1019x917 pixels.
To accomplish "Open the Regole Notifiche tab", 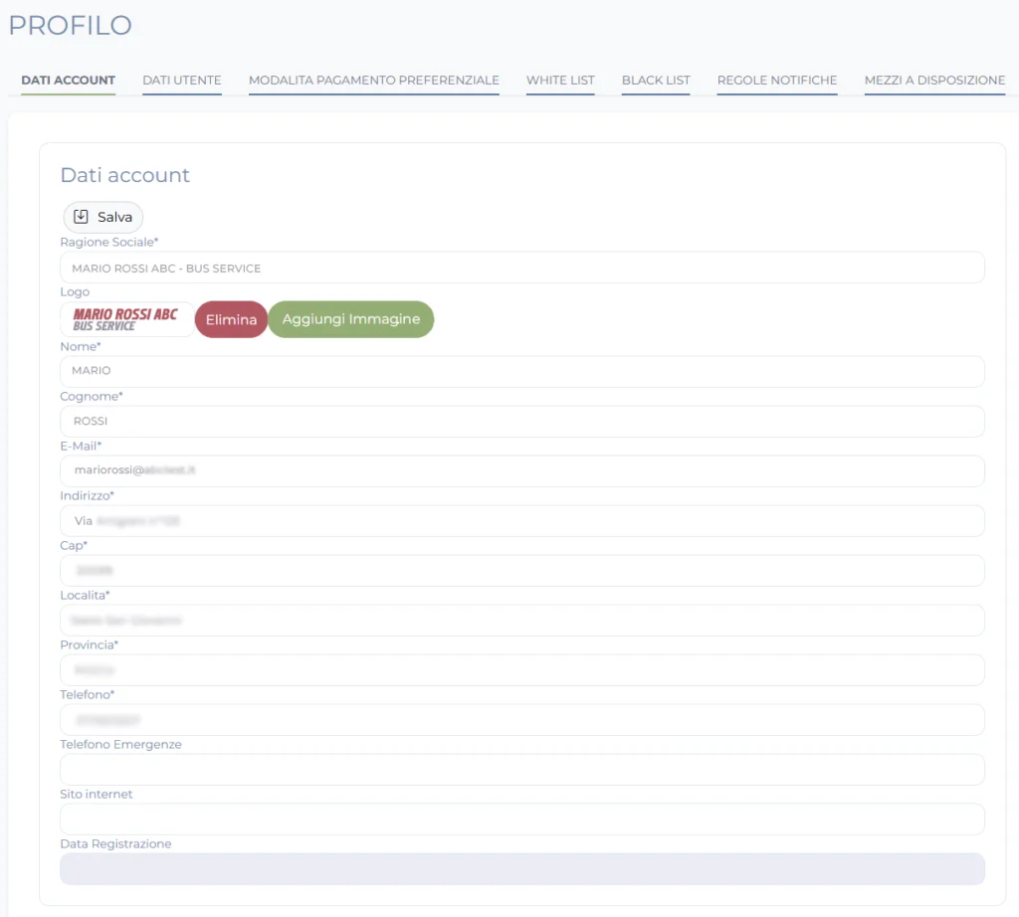I will pyautogui.click(x=777, y=81).
